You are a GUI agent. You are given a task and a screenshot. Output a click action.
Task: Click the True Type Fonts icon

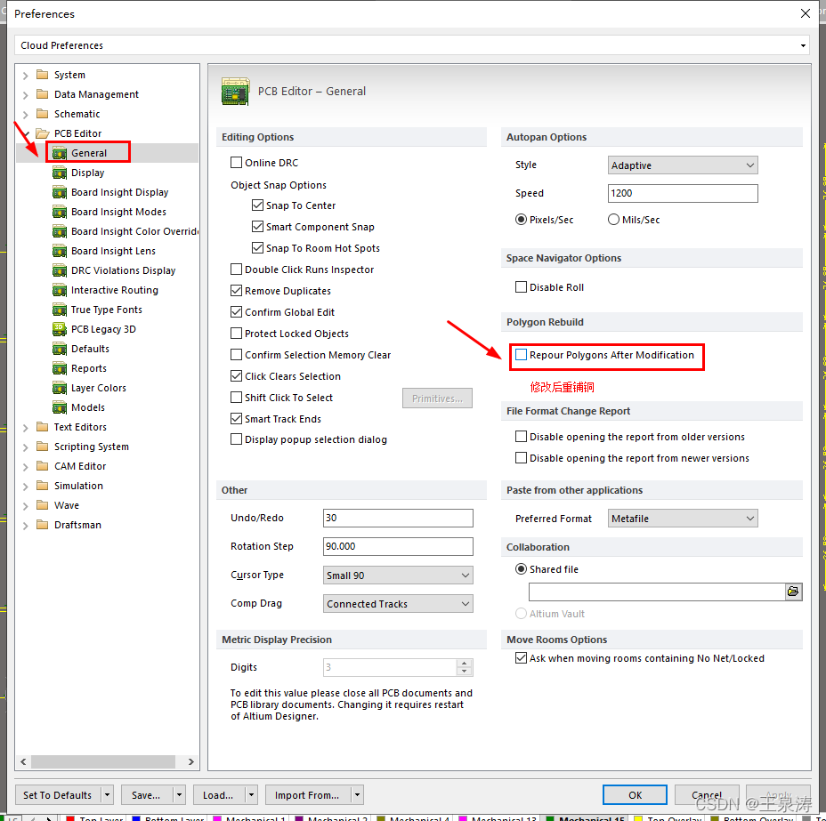click(60, 310)
